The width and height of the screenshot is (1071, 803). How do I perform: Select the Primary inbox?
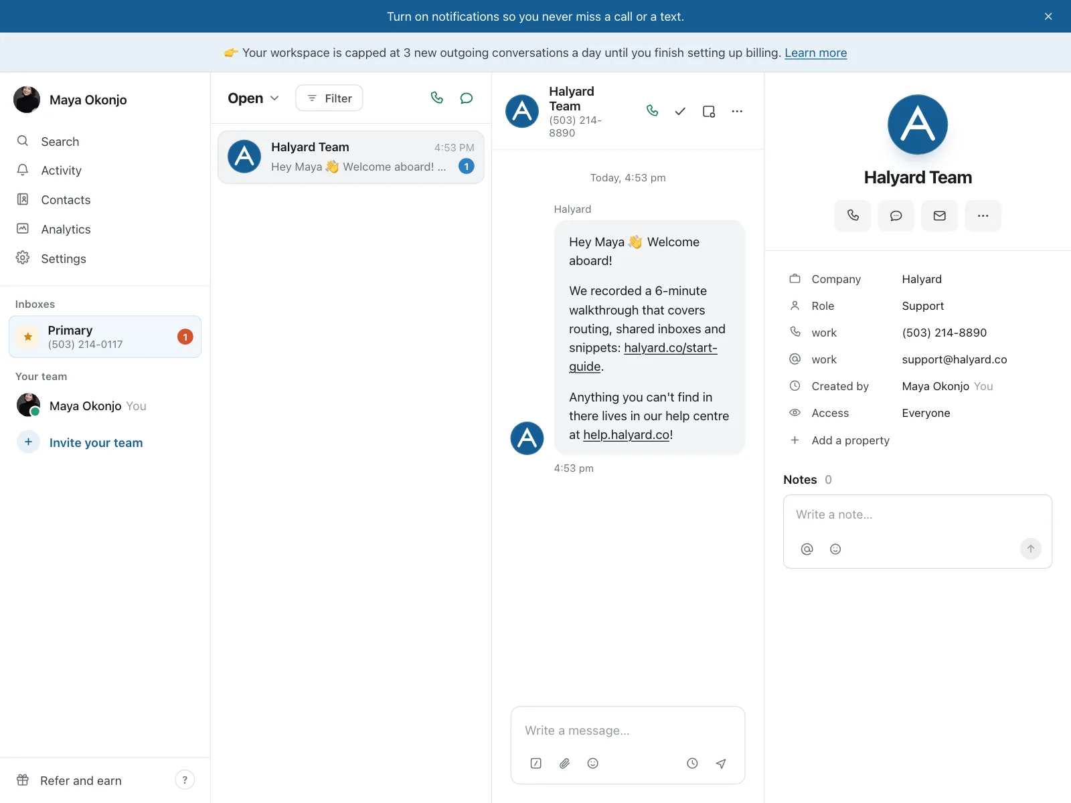[x=105, y=337]
